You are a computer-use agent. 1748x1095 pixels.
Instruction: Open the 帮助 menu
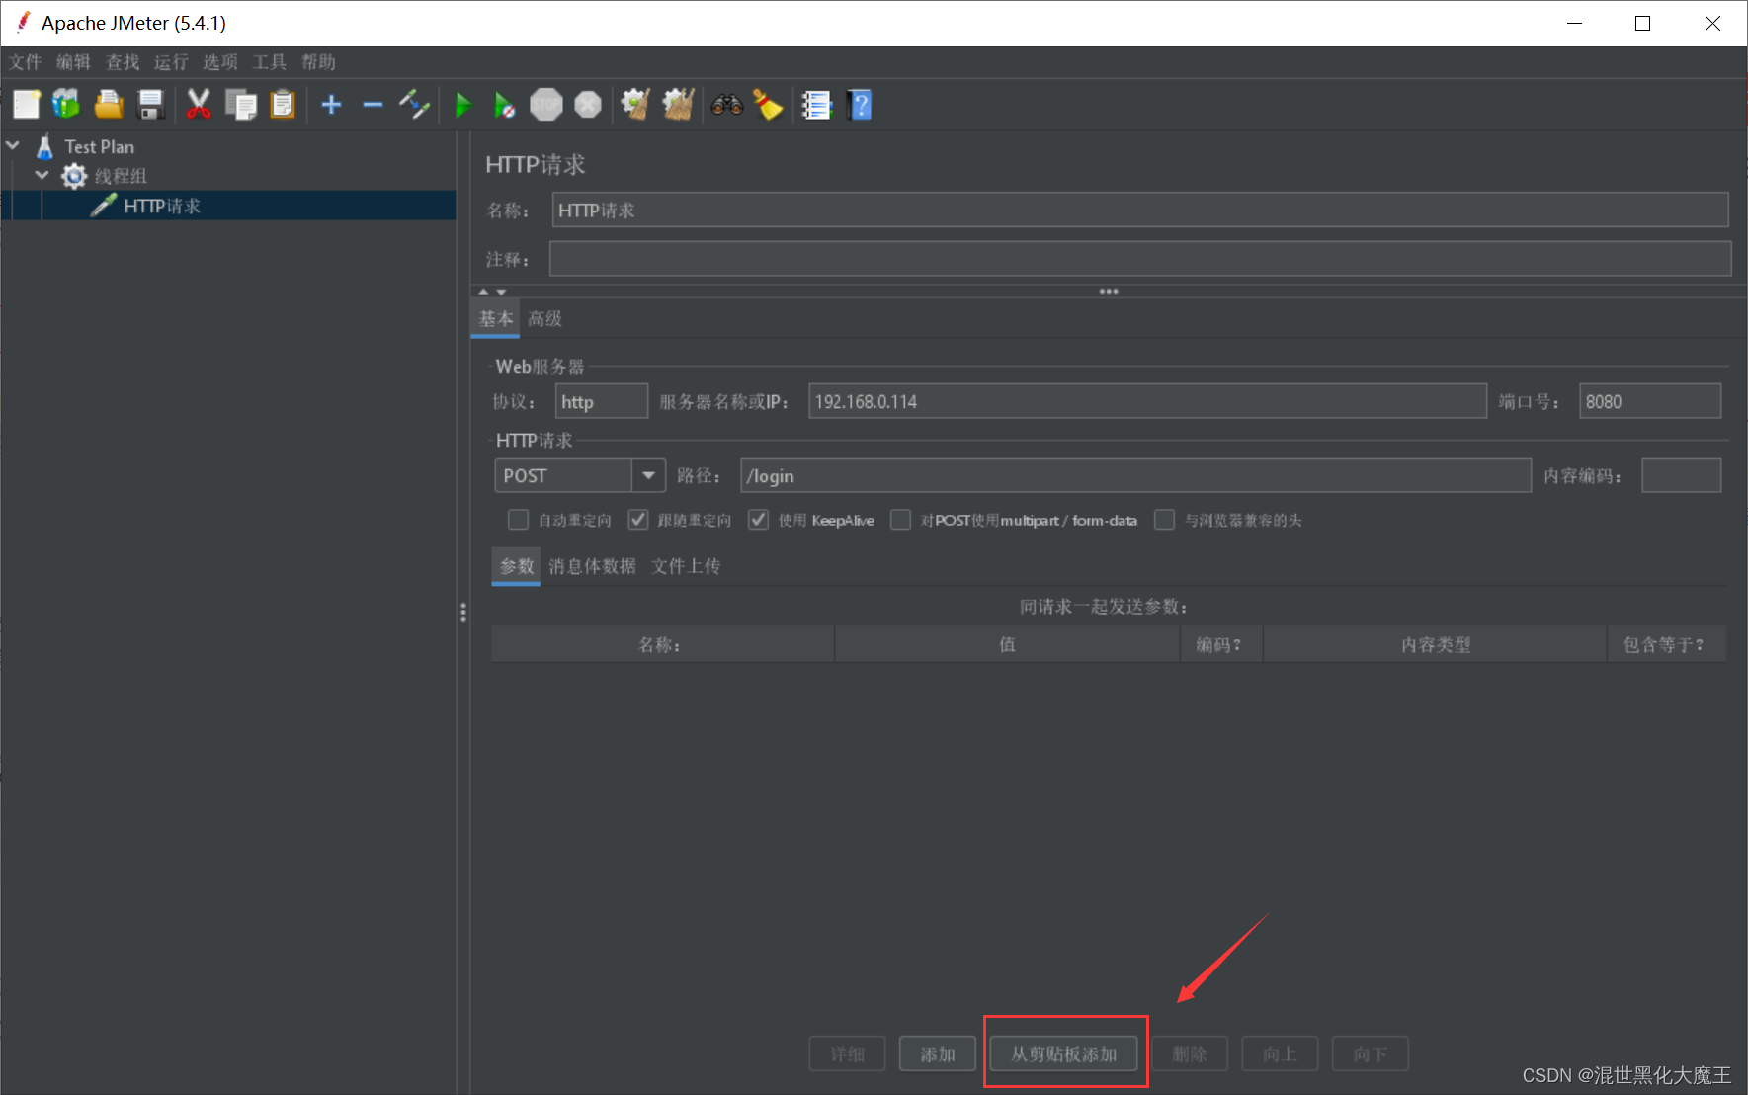(x=318, y=62)
